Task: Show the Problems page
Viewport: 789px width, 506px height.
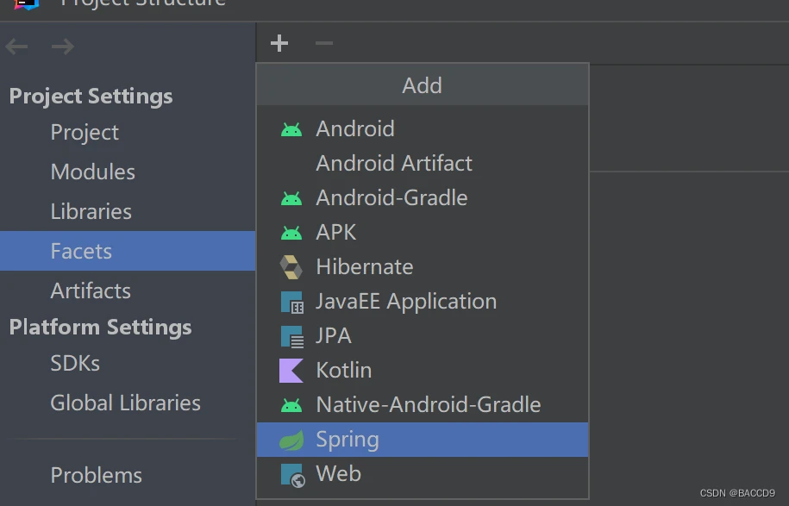Action: point(128,475)
